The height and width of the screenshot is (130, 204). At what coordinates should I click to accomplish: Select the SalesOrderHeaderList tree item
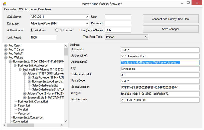(x=45, y=85)
